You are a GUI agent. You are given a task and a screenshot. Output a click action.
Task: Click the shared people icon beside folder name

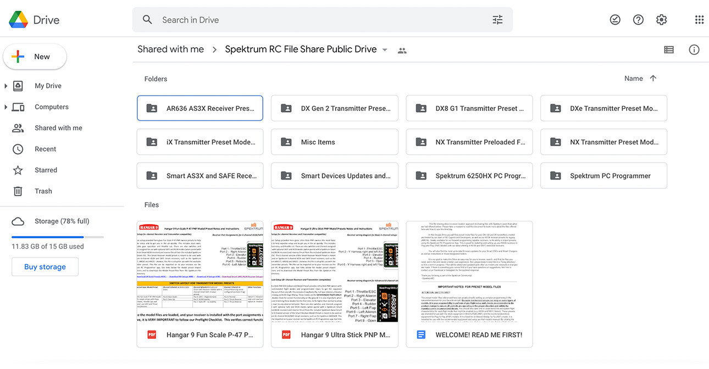coord(402,50)
